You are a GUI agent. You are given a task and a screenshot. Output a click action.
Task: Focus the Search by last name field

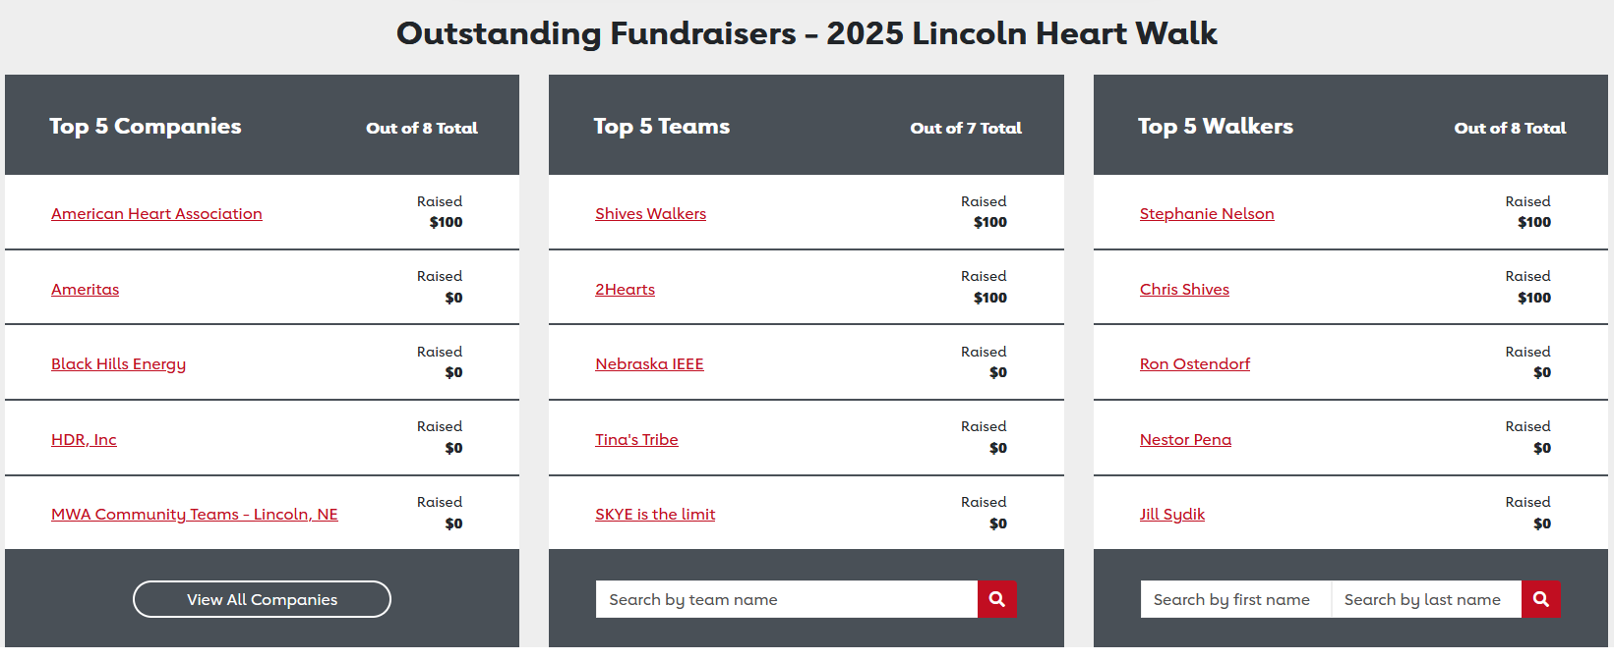pos(1426,599)
